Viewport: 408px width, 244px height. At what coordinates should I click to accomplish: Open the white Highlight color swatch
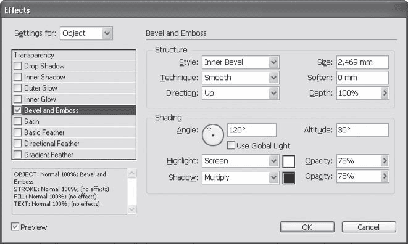pyautogui.click(x=289, y=161)
